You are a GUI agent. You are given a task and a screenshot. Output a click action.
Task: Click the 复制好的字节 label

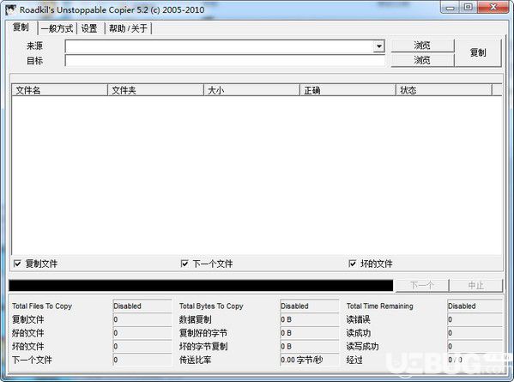click(x=203, y=333)
